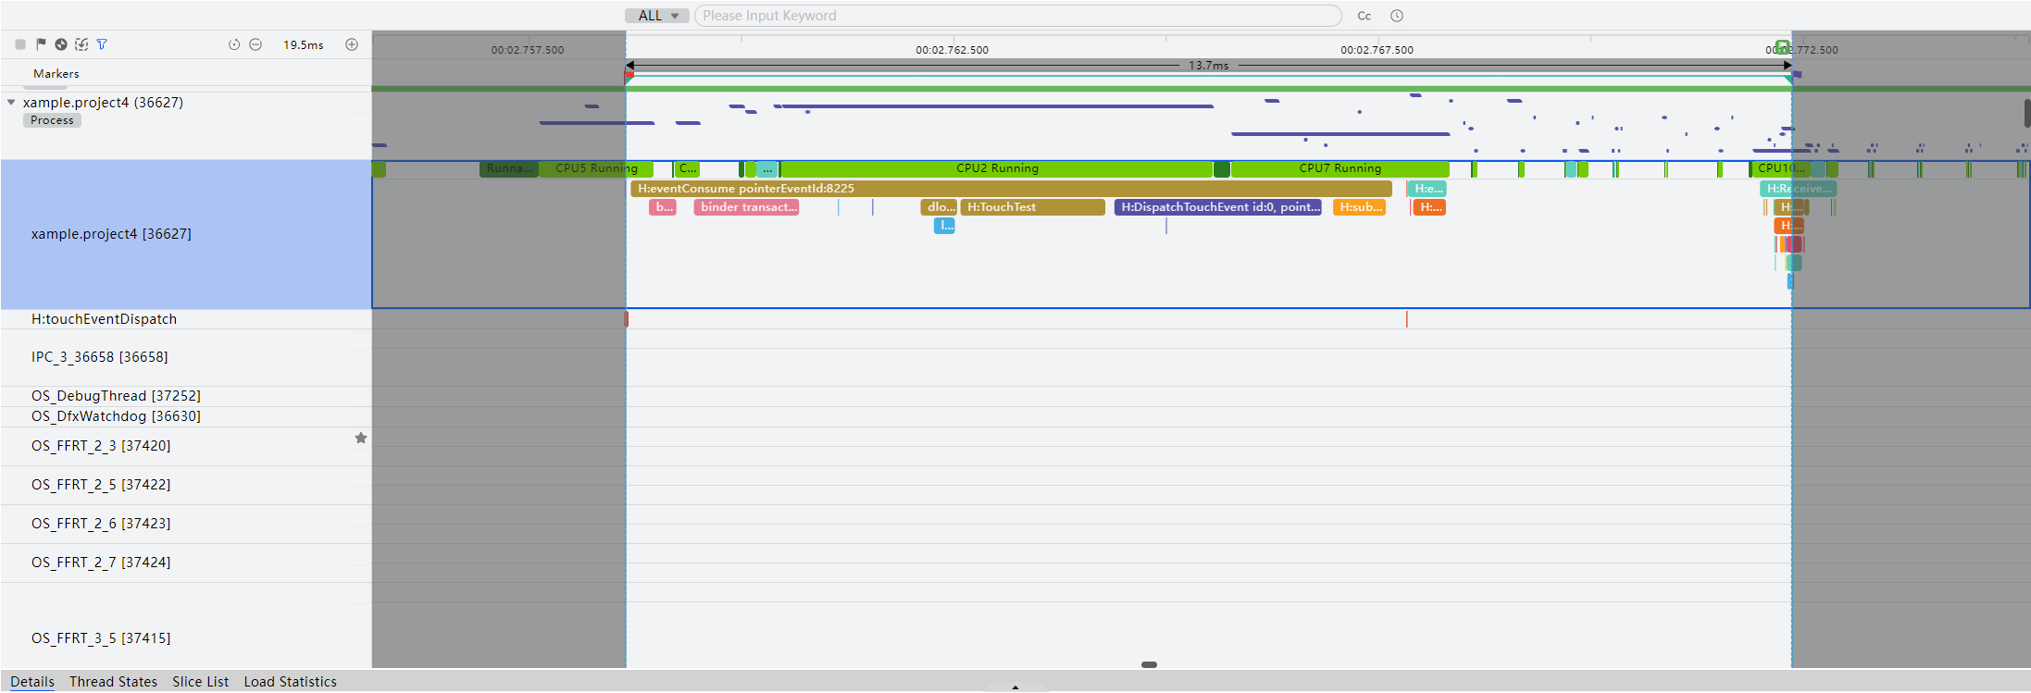The height and width of the screenshot is (693, 2031).
Task: Click the blue filter funnel icon
Action: coord(102,44)
